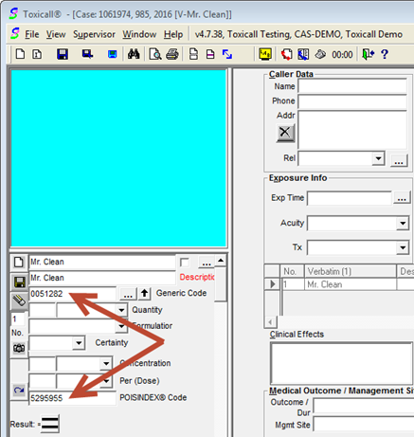Open search with the binoculars toolbar icon
The width and height of the screenshot is (414, 437).
pos(134,54)
